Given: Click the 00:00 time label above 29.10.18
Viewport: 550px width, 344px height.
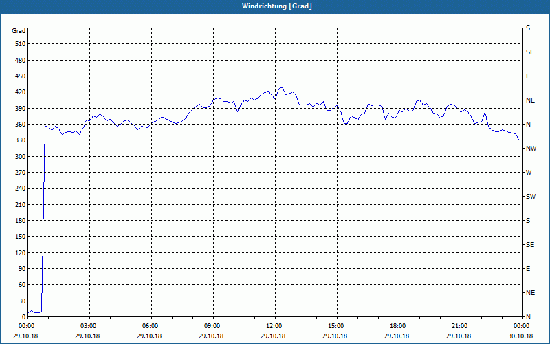Looking at the screenshot, I should [x=25, y=326].
